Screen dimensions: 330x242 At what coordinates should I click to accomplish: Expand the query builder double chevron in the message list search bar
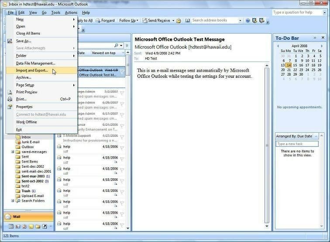[x=127, y=45]
